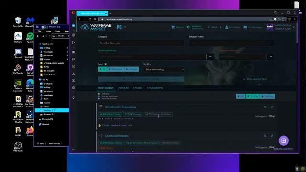Select the On Site status filter toggle

(x=252, y=96)
